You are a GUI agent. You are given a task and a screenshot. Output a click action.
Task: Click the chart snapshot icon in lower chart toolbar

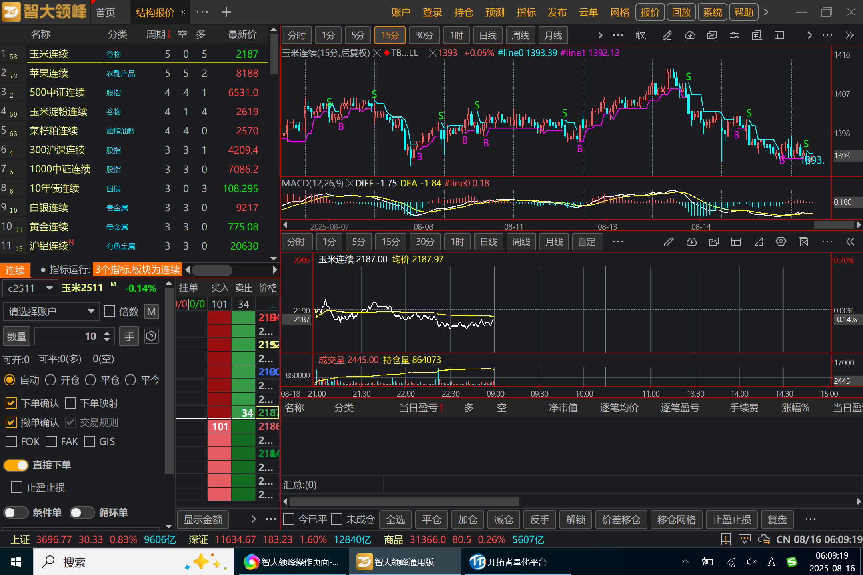point(714,242)
